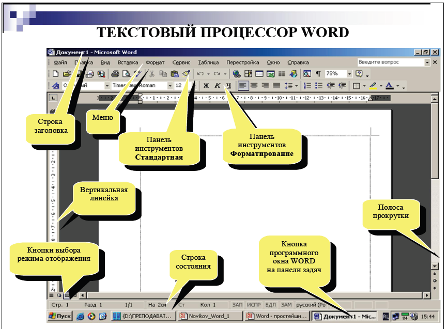Screen dimensions: 447x329
Task: Open the Document Map
Action: (x=307, y=74)
